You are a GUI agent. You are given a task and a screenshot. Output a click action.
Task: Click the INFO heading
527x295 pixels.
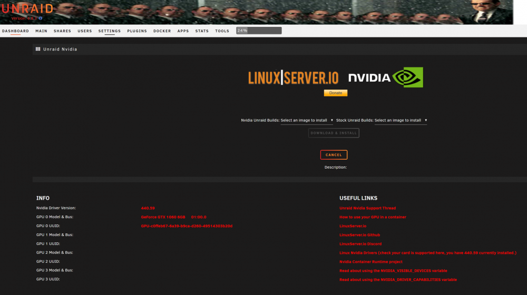pyautogui.click(x=43, y=198)
